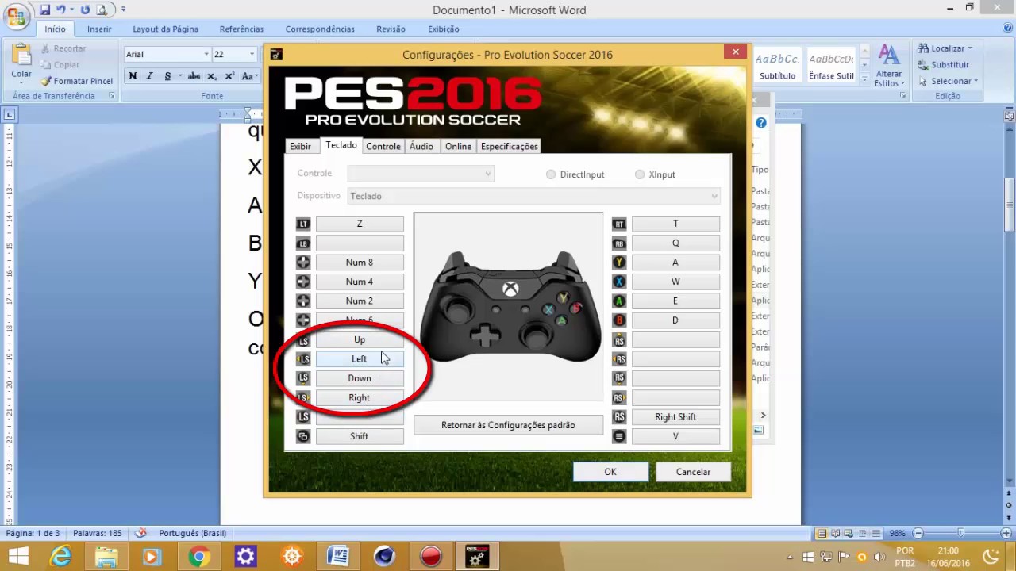
Task: Open Google Chrome from the taskbar
Action: click(x=198, y=556)
